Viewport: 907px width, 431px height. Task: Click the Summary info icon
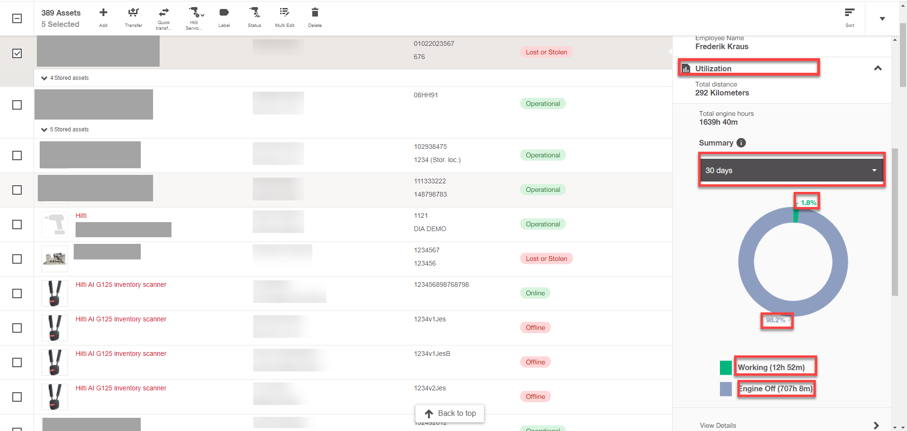[x=741, y=143]
